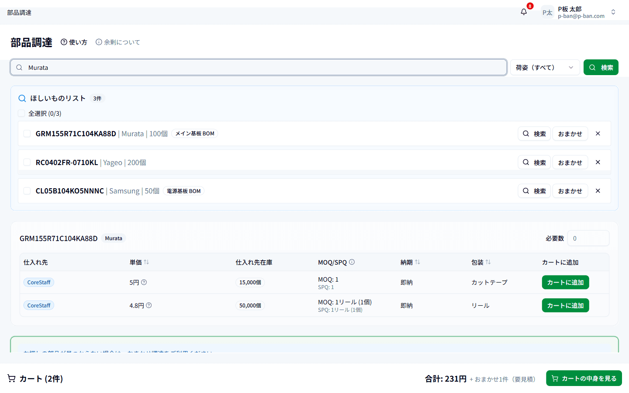Click the green 検索 search button
This screenshot has height=393, width=629.
(601, 67)
